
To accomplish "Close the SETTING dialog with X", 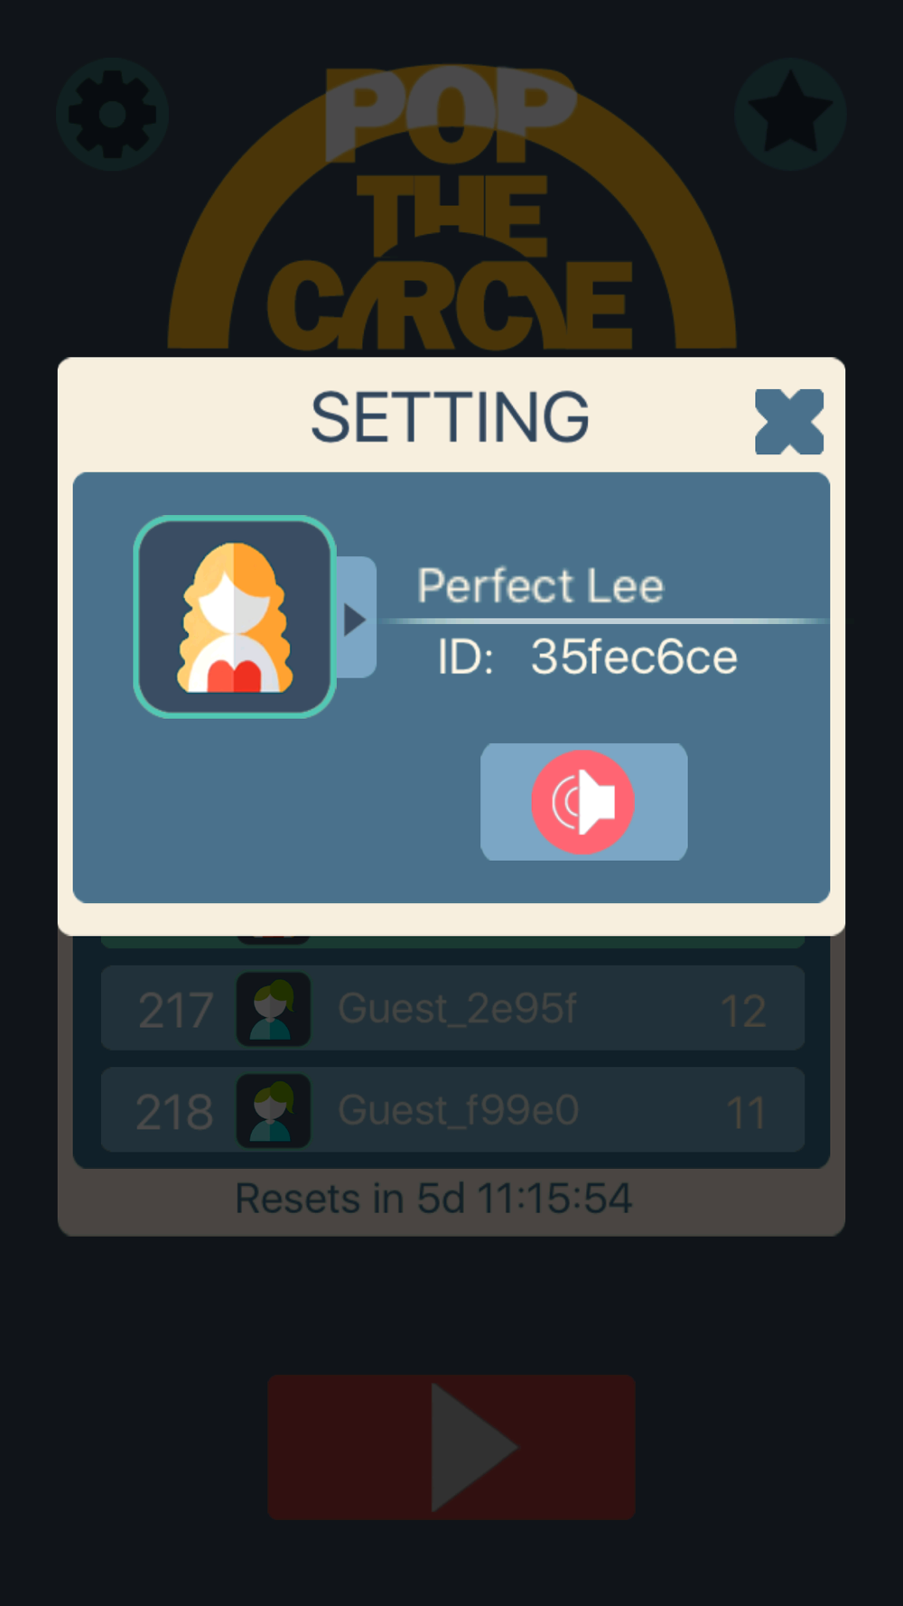I will pyautogui.click(x=789, y=421).
